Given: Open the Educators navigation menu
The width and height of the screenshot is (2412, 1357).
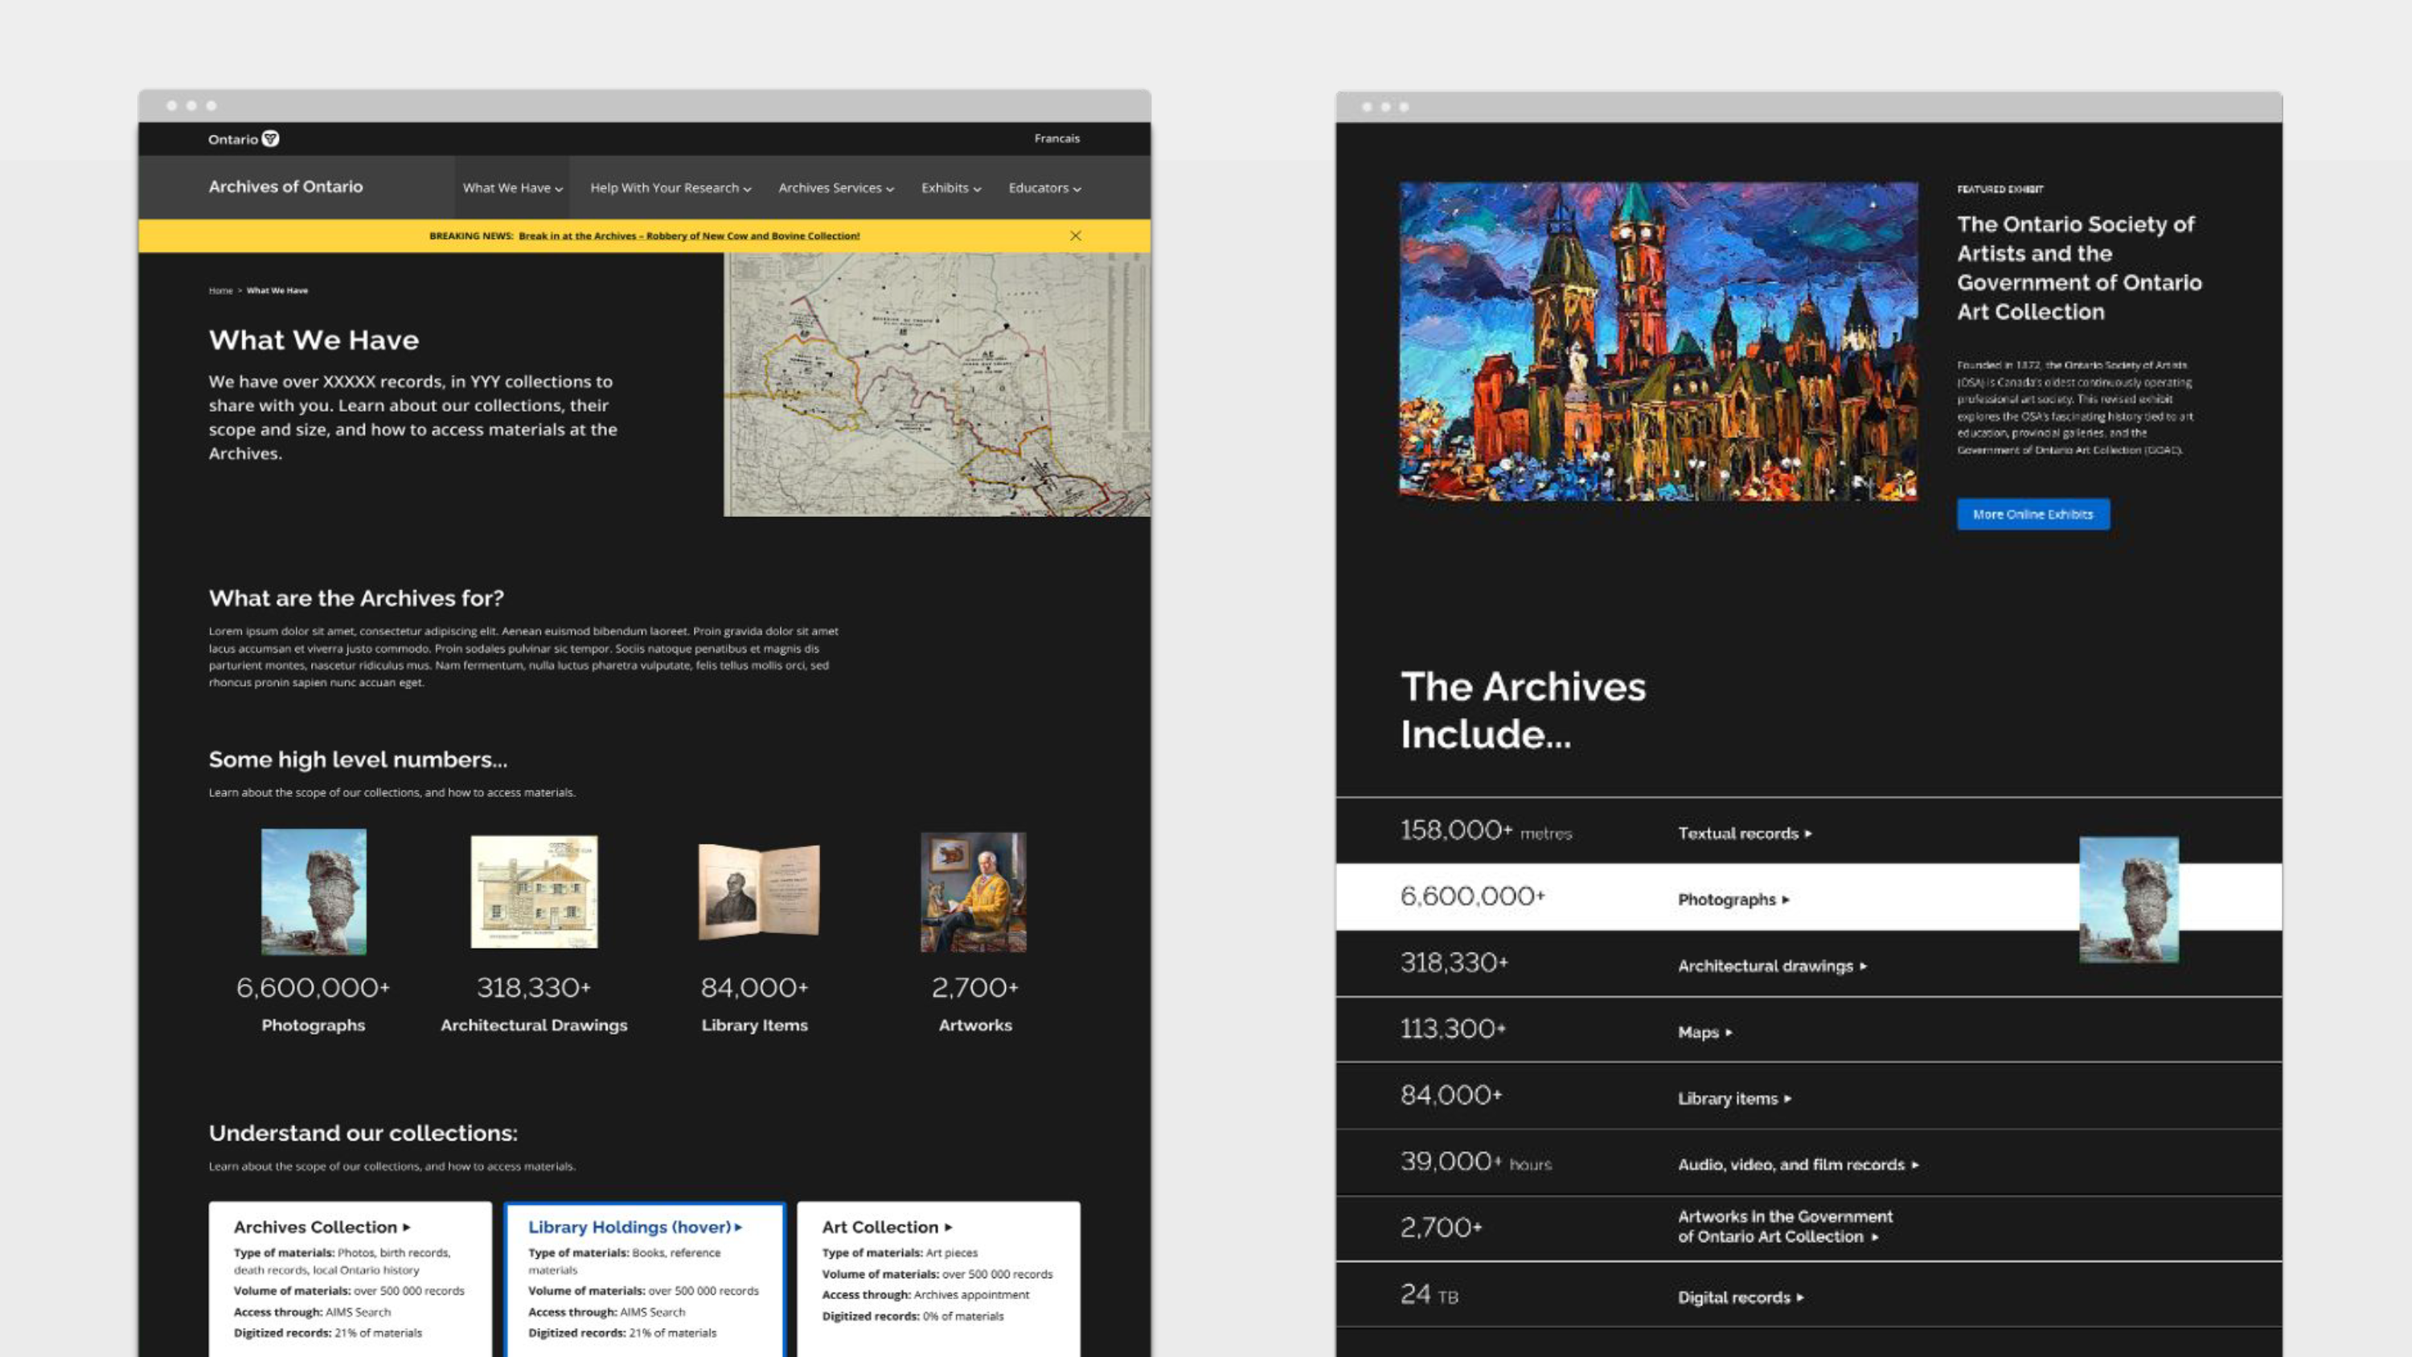Looking at the screenshot, I should pos(1045,188).
